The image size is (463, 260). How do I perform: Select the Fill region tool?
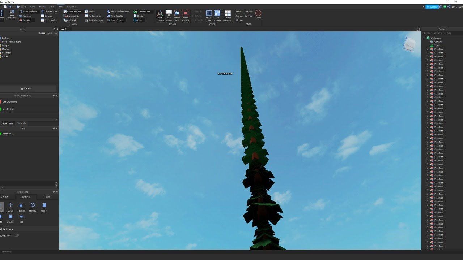(x=21, y=218)
